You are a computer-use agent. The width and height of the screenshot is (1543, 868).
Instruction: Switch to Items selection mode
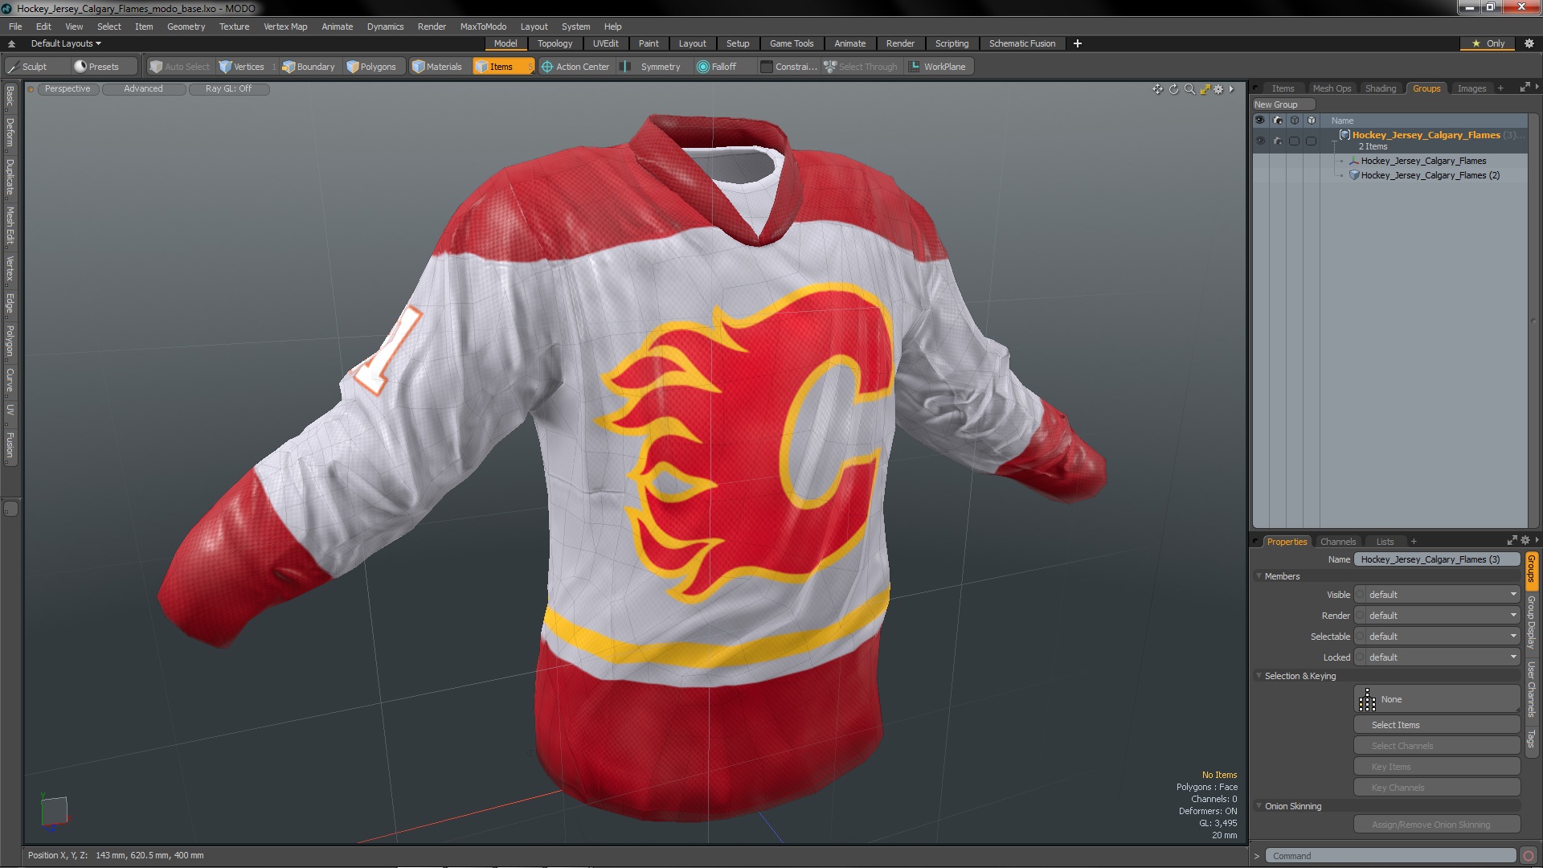[501, 67]
